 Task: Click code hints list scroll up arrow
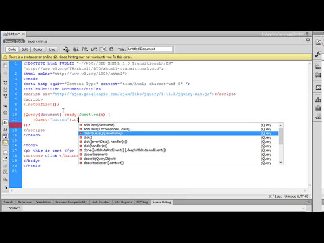pos(281,126)
